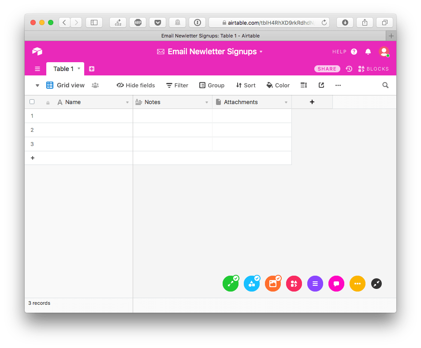Reload the page

[x=324, y=22]
